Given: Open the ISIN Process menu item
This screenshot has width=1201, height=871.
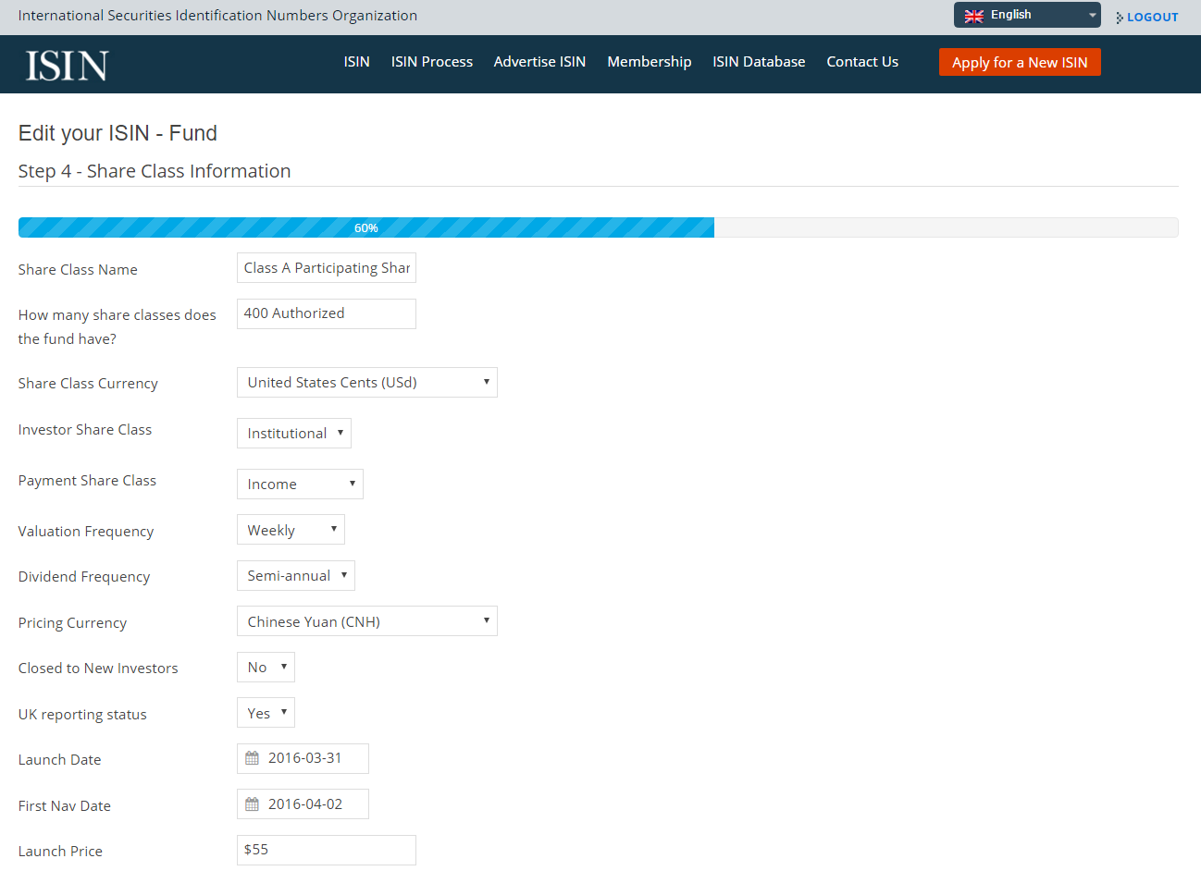Looking at the screenshot, I should (431, 62).
